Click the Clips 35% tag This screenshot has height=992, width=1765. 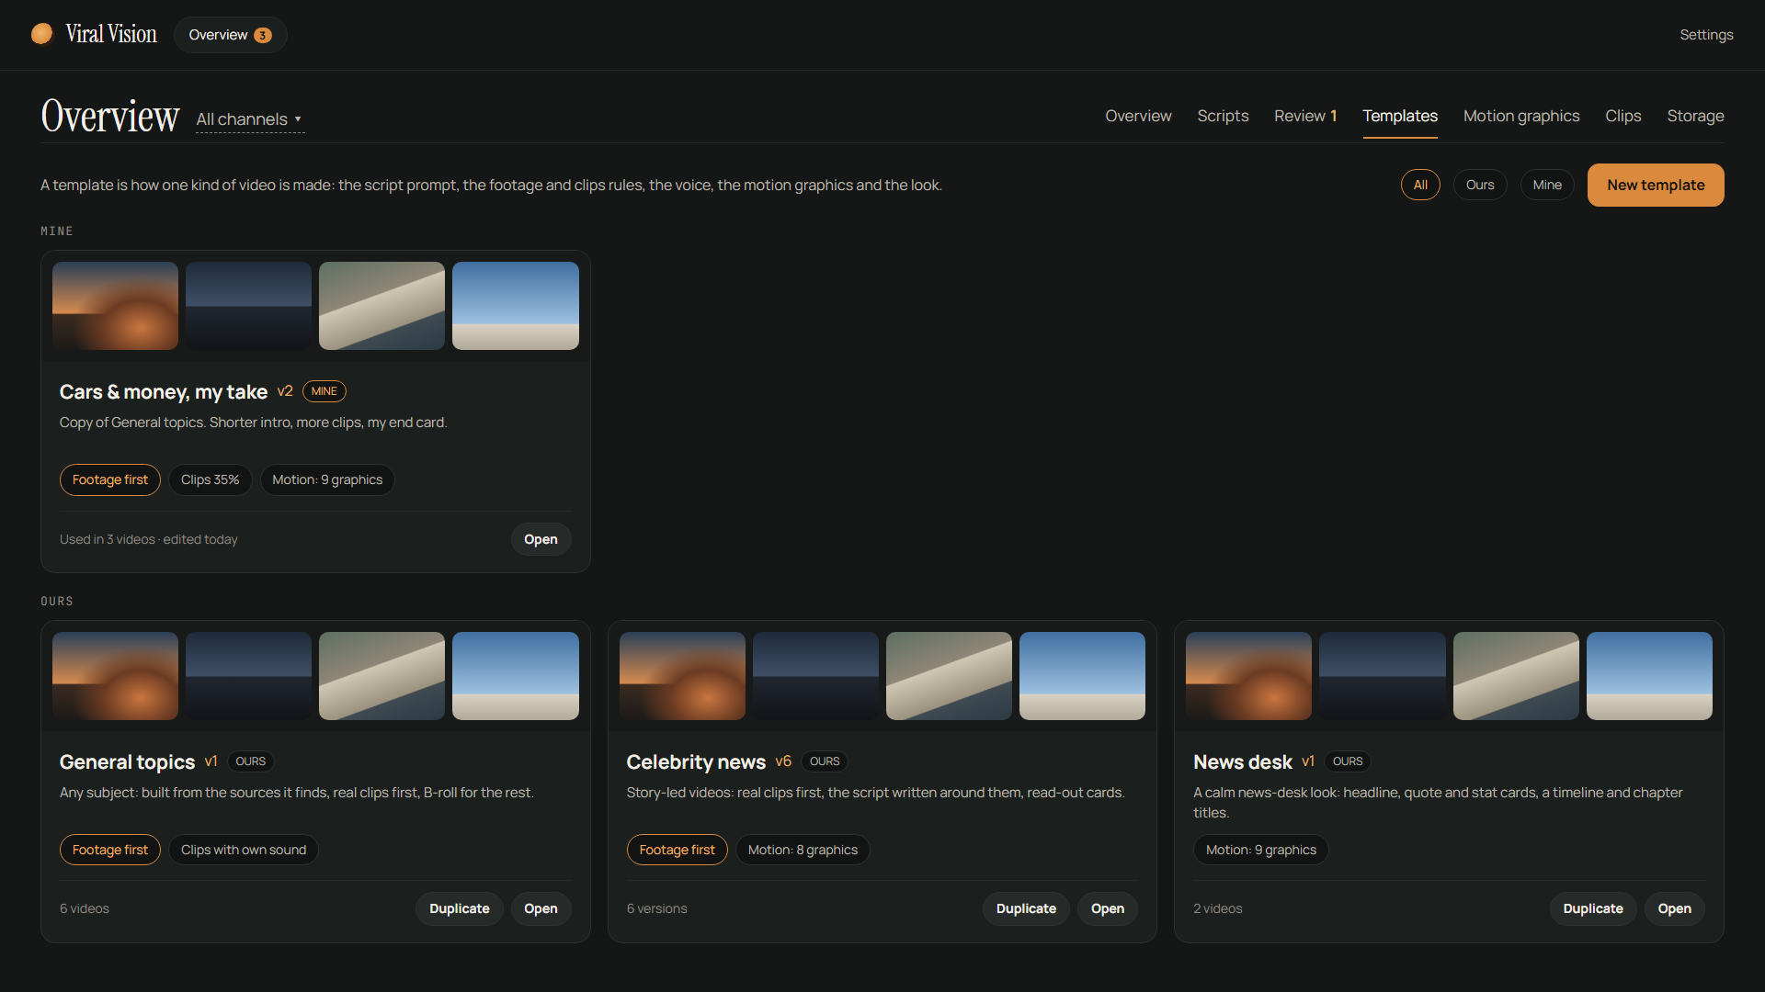(x=210, y=479)
